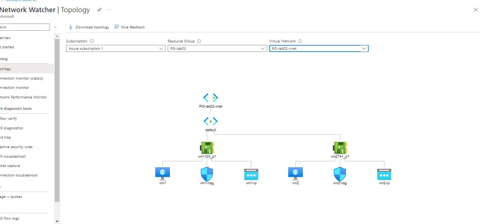This screenshot has height=224, width=485.
Task: Select the vm1 virtual machine icon
Action: tap(162, 172)
